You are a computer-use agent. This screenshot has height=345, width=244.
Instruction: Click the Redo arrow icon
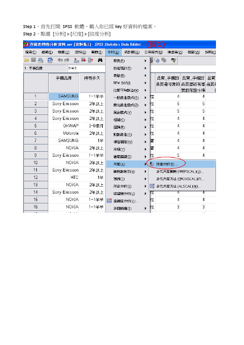click(67, 60)
